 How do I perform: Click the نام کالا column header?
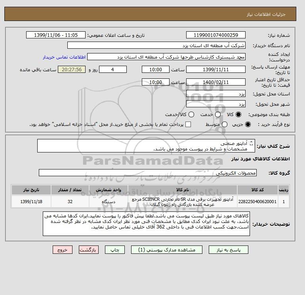pos(183,190)
